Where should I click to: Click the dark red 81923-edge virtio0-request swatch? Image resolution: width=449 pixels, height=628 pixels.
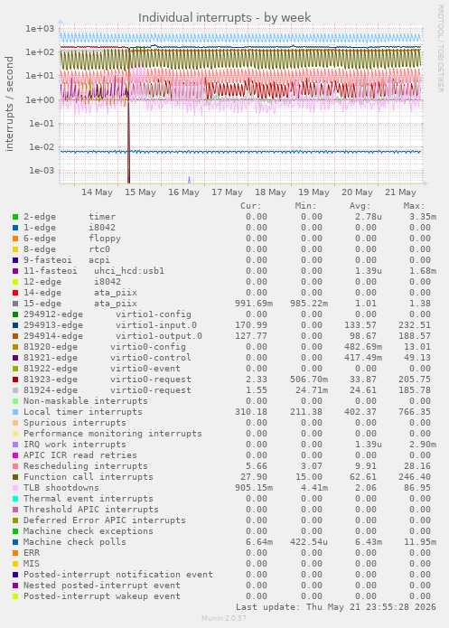(15, 380)
